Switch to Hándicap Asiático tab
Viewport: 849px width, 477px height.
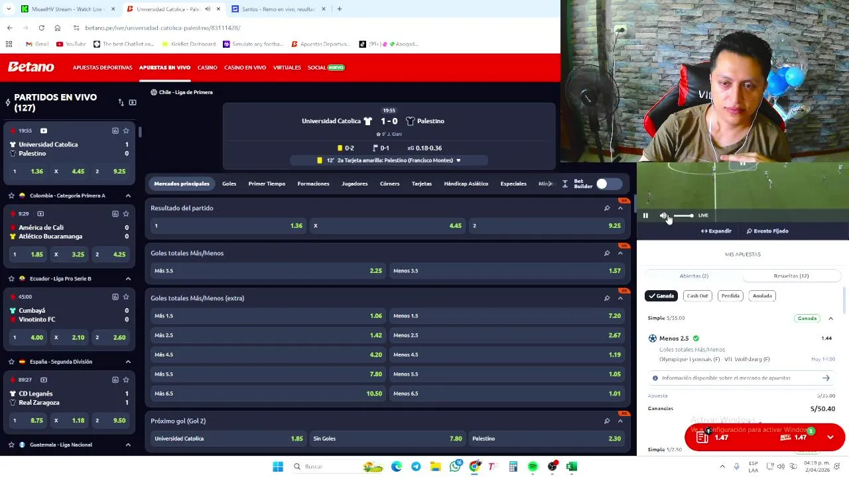466,184
